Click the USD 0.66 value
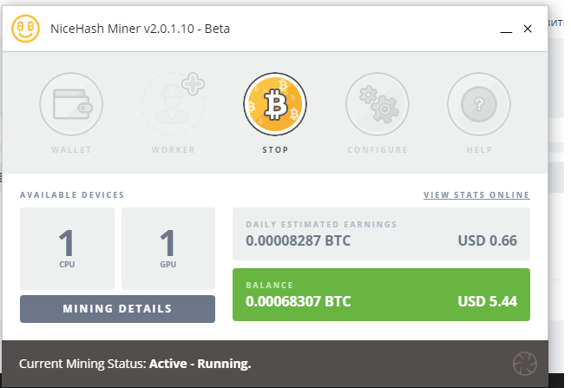The width and height of the screenshot is (571, 388). pos(487,240)
